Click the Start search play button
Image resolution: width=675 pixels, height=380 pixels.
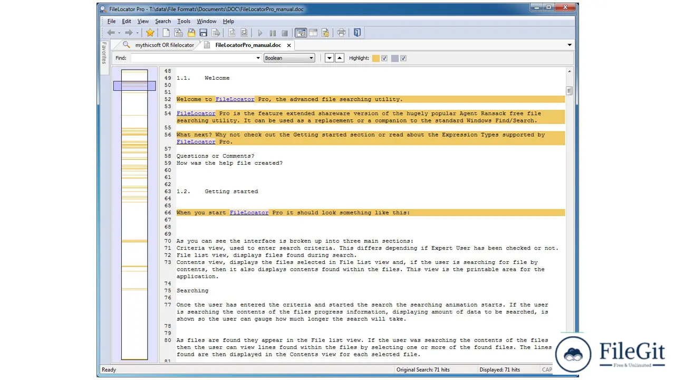pos(260,33)
